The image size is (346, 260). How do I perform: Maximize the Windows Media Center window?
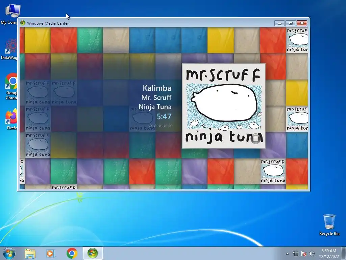pos(291,23)
